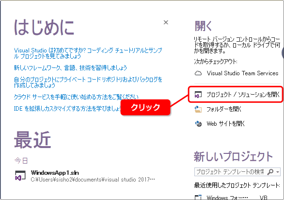Open the Visual Studio は初めてですか tutorial link

pyautogui.click(x=88, y=53)
